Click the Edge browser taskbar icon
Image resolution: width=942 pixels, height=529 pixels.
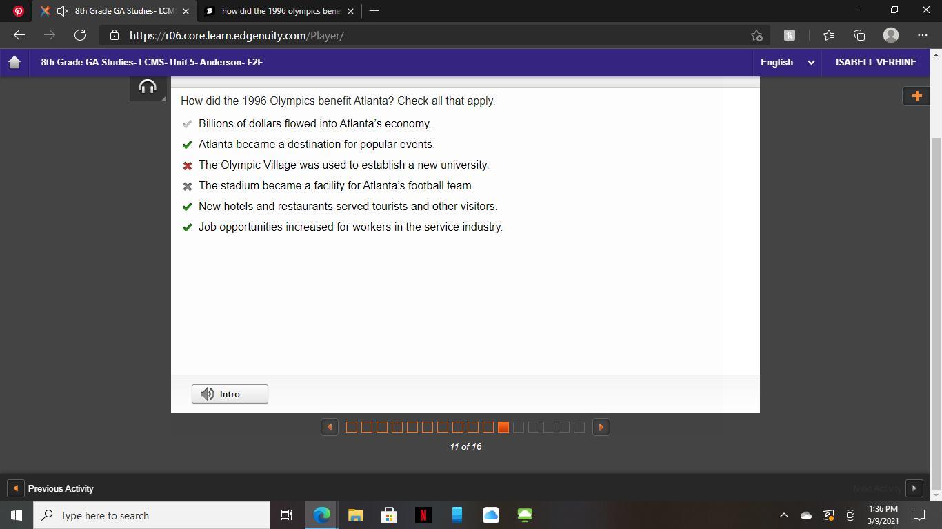click(321, 515)
